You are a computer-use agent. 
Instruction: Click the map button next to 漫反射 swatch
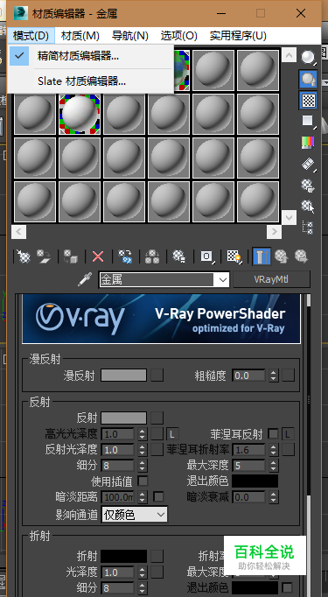pos(157,375)
